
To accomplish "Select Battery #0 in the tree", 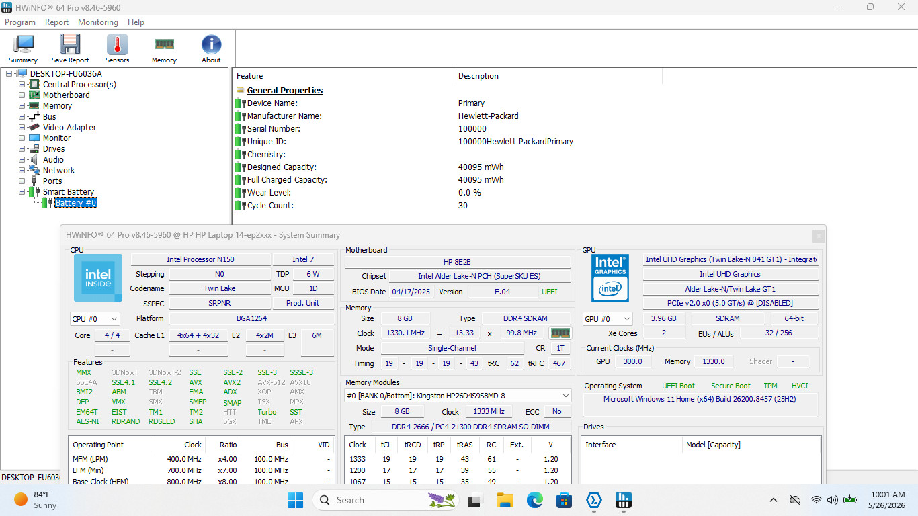I will click(x=76, y=202).
